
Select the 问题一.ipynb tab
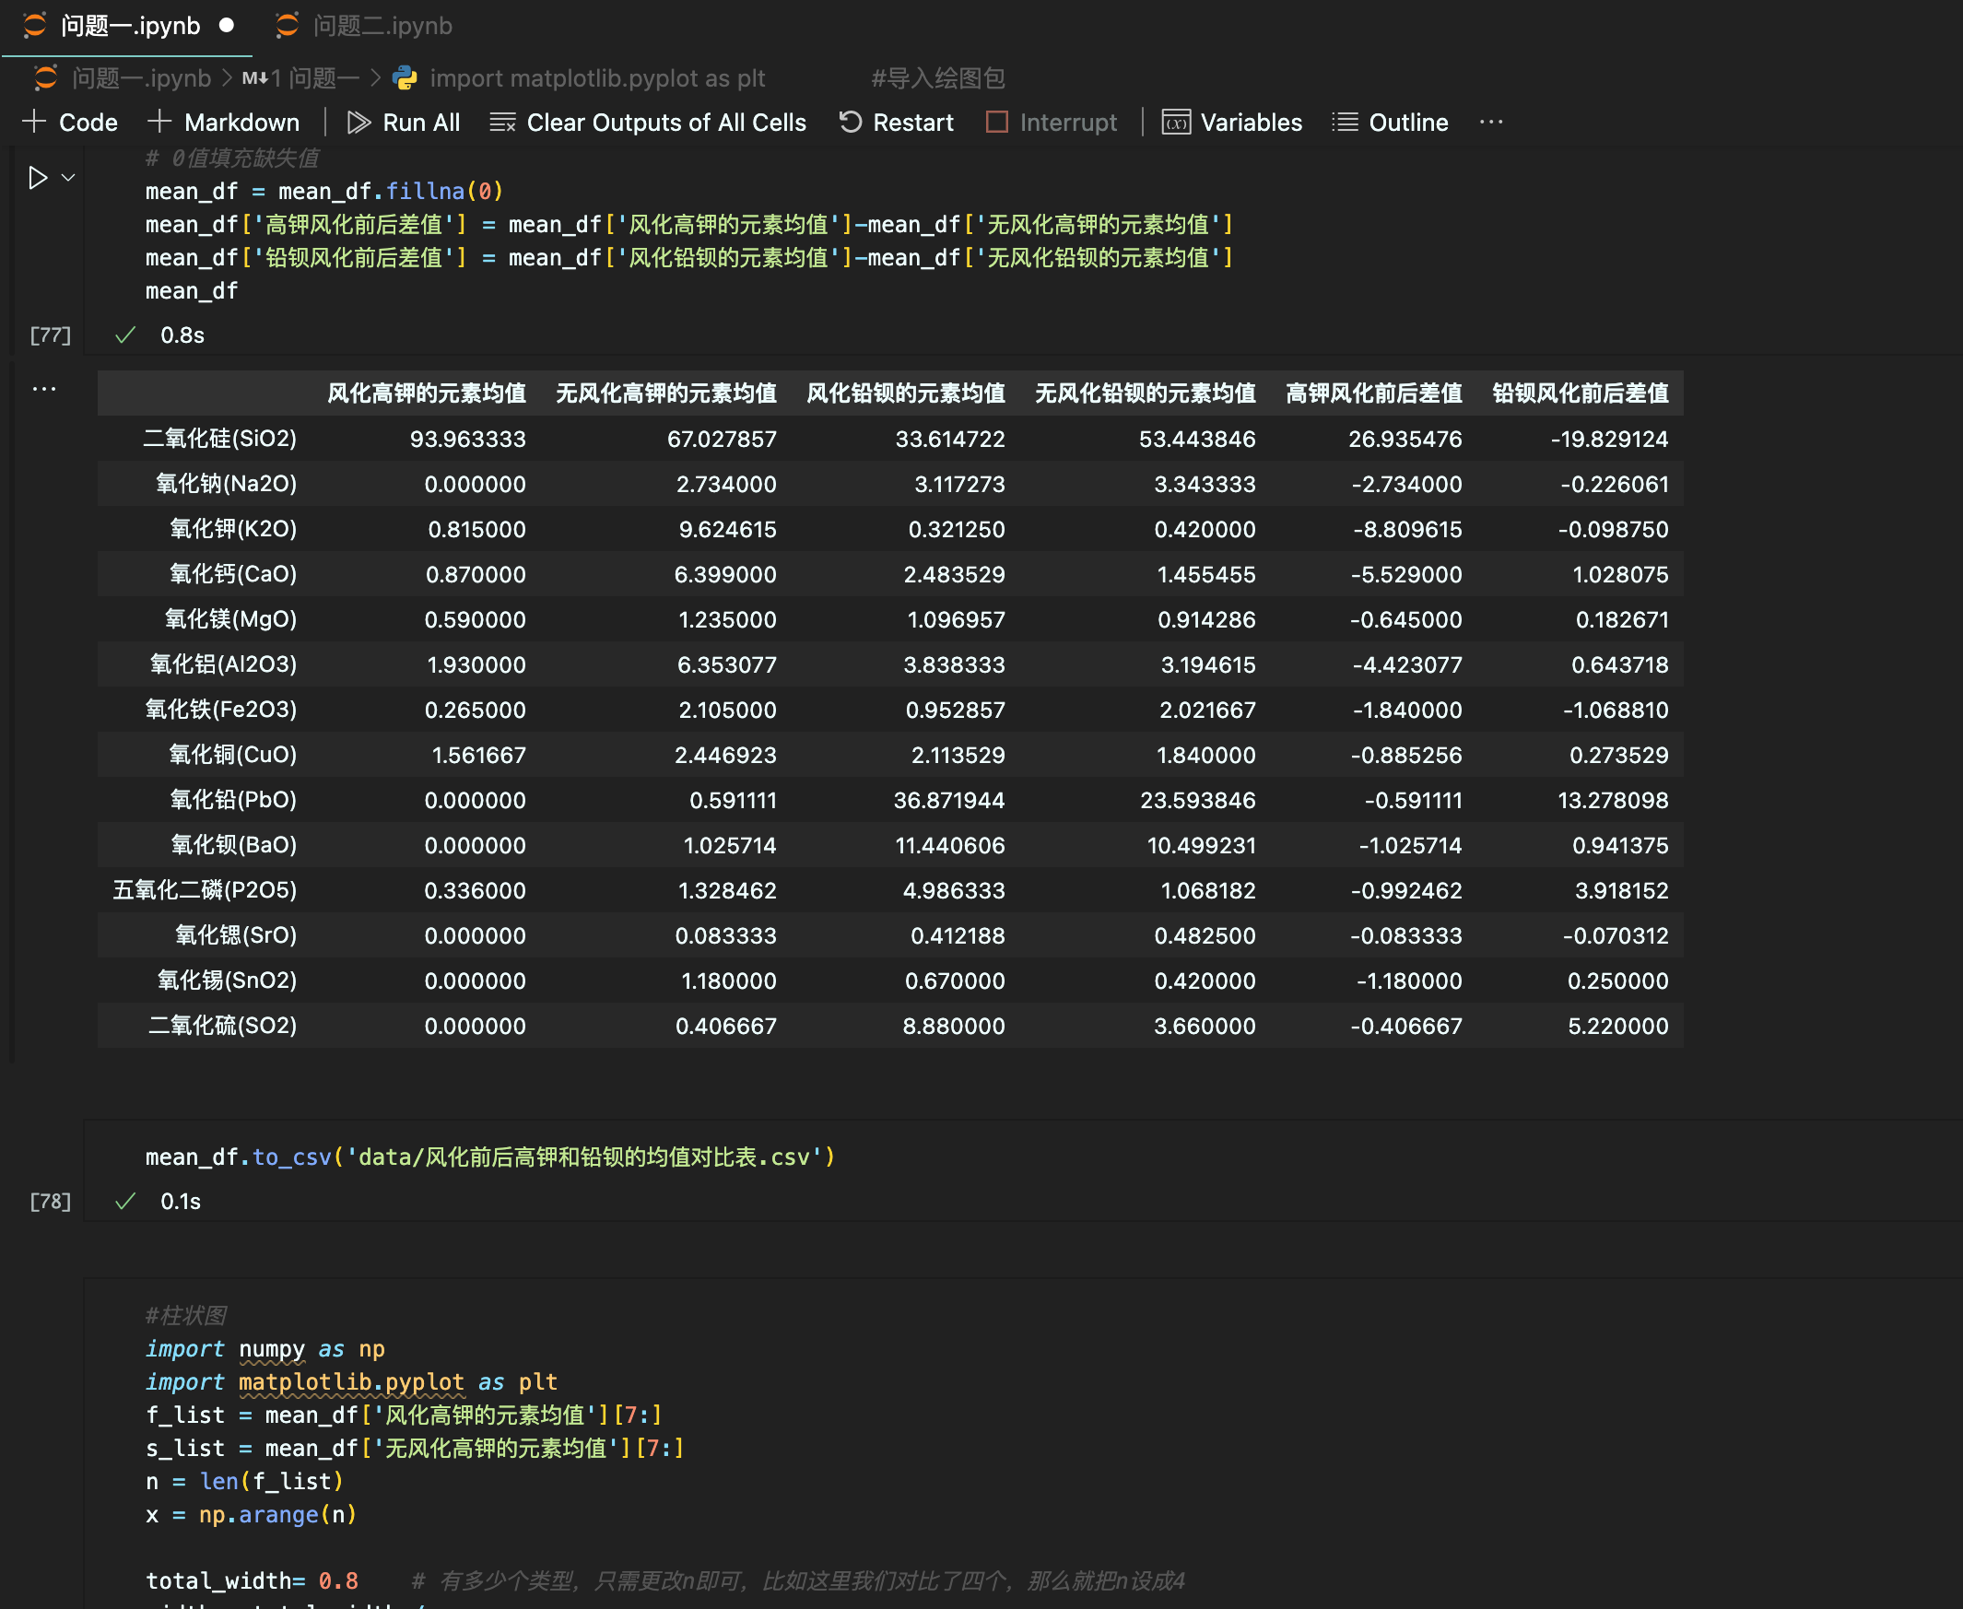[130, 26]
